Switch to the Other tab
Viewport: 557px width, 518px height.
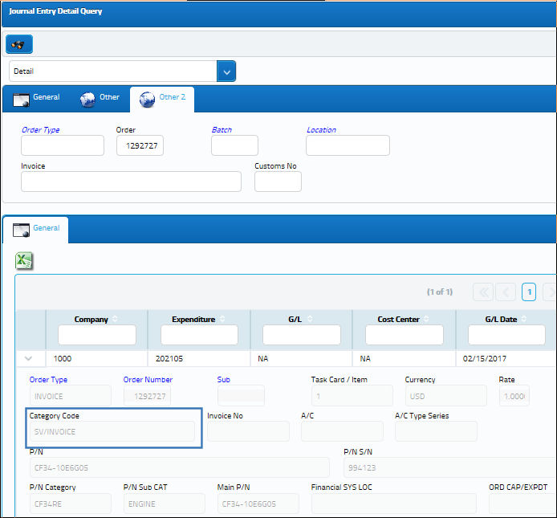point(100,100)
